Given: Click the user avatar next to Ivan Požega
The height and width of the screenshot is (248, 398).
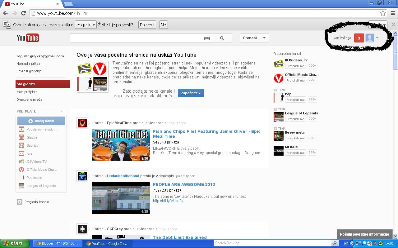Looking at the screenshot, I should tap(370, 38).
